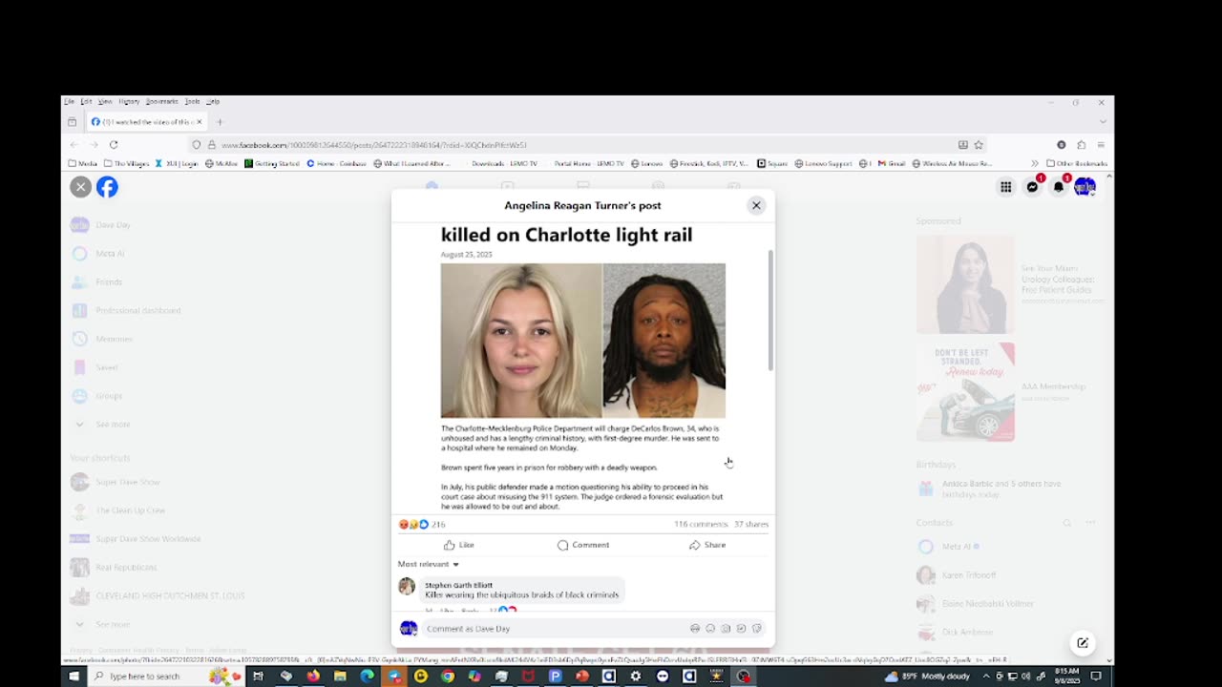Click the August 25, 2025 date
The height and width of the screenshot is (687, 1222).
tap(467, 255)
